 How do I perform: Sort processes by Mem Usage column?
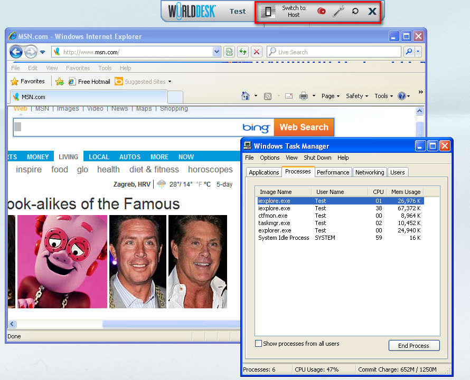click(x=405, y=192)
